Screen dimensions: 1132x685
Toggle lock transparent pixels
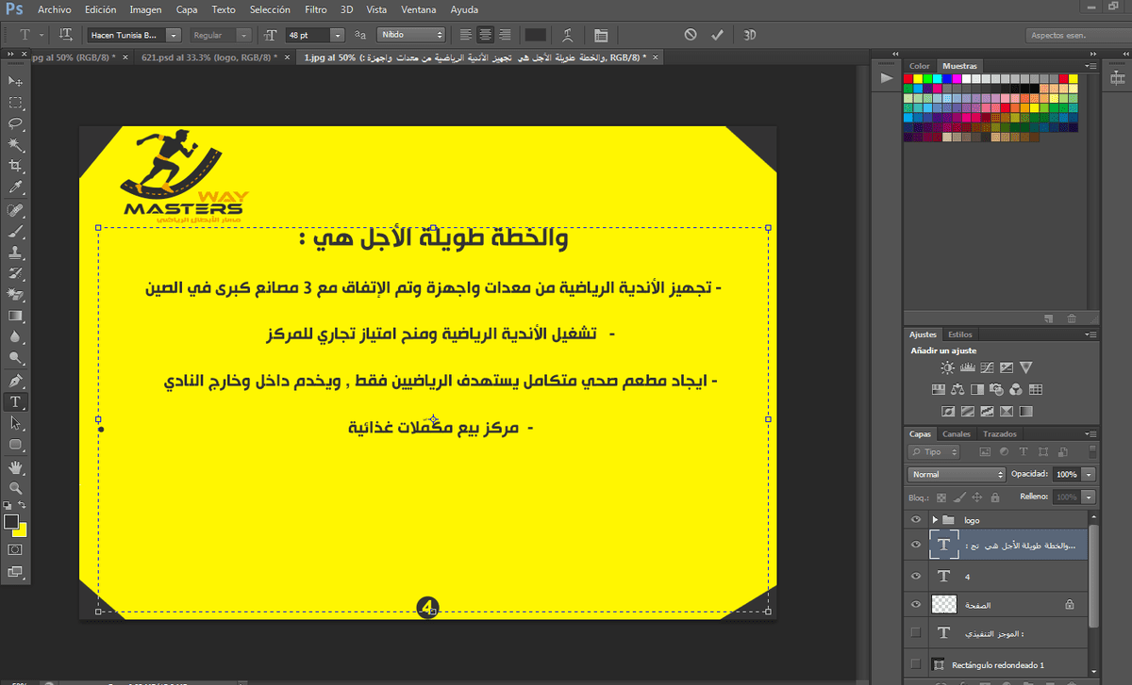pos(941,497)
